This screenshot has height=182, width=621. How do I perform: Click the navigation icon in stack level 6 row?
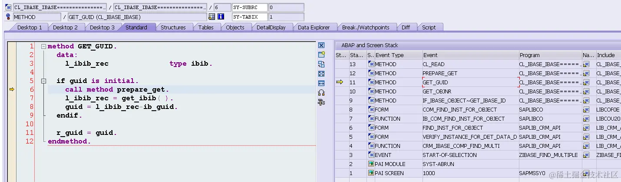tap(586, 128)
